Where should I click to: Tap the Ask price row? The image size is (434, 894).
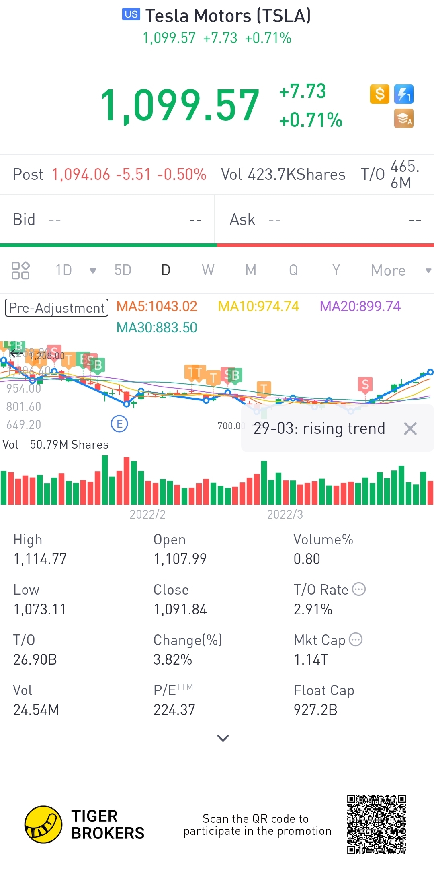click(325, 220)
